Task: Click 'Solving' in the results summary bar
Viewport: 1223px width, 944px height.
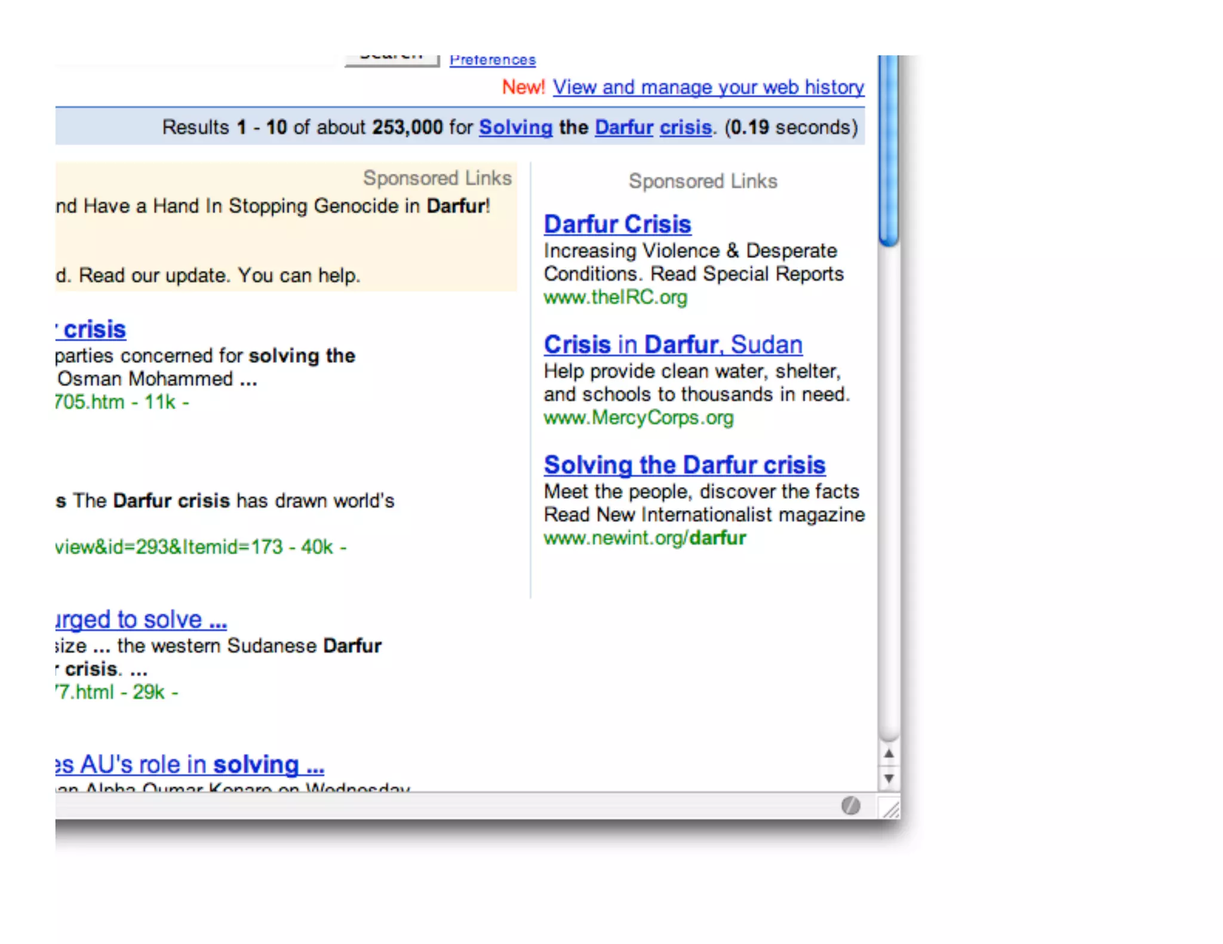Action: (515, 127)
